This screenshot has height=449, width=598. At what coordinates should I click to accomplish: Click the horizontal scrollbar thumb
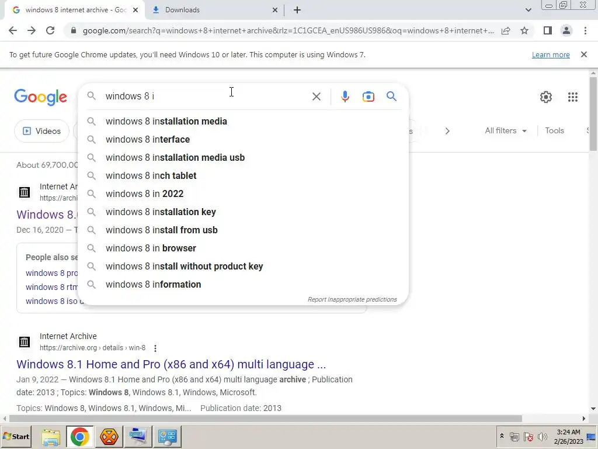(266, 419)
